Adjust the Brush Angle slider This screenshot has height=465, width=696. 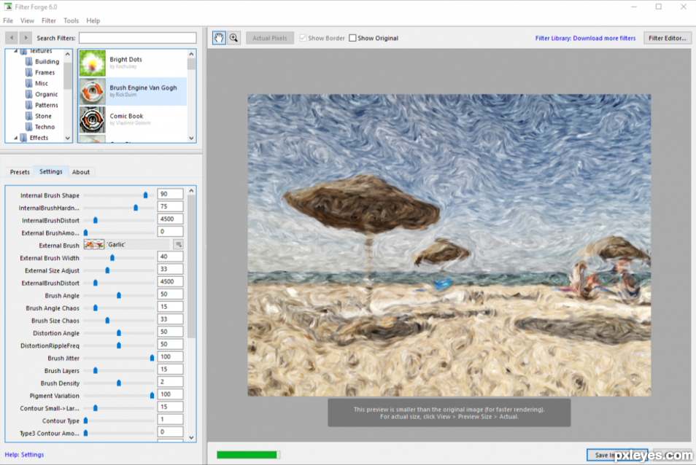click(x=119, y=295)
